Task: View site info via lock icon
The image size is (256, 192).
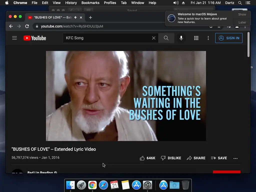Action: coord(37,26)
